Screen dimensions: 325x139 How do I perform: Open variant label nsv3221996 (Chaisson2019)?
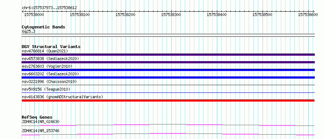coord(49,82)
